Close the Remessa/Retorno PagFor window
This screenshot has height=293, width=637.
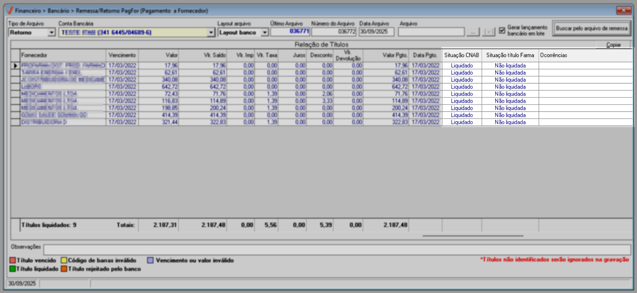pyautogui.click(x=623, y=10)
